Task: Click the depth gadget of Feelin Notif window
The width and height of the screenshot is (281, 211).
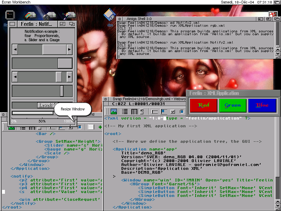Action: click(72, 24)
